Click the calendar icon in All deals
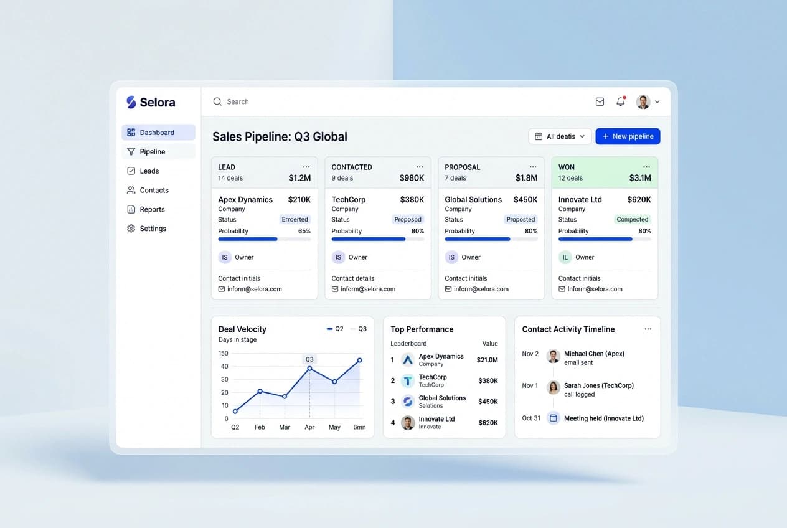787x528 pixels. coord(539,136)
